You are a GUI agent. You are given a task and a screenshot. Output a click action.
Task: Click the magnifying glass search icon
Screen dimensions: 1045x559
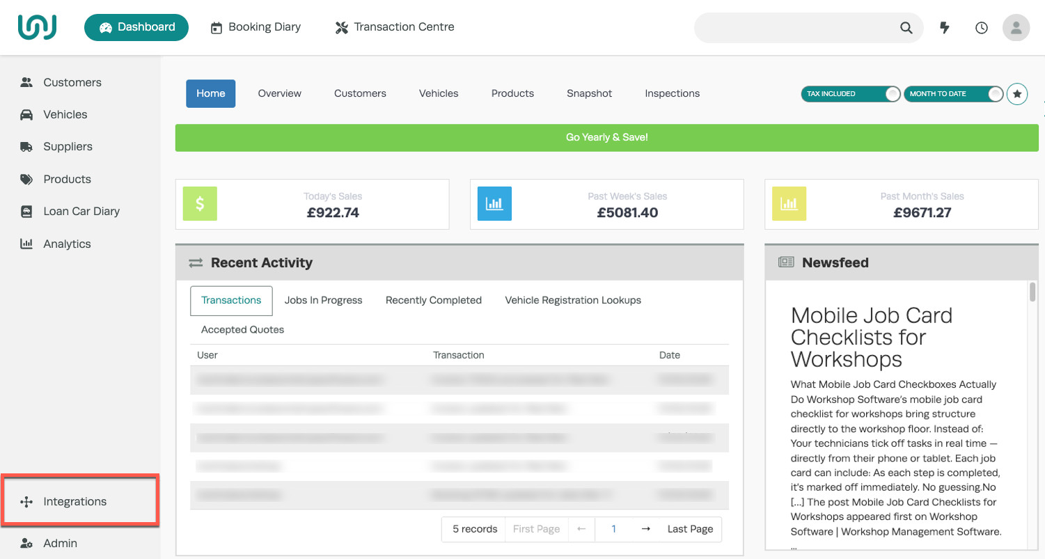point(906,28)
